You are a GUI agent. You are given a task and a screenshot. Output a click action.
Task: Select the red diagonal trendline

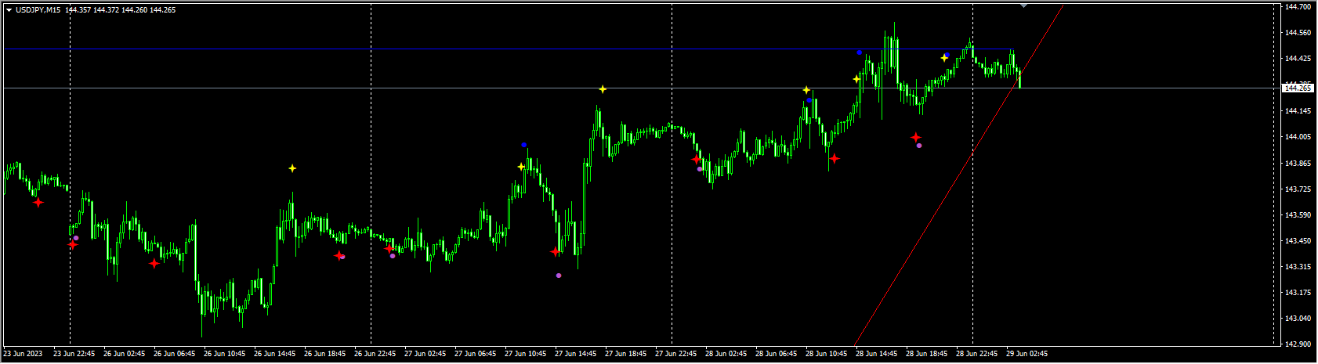coord(958,175)
